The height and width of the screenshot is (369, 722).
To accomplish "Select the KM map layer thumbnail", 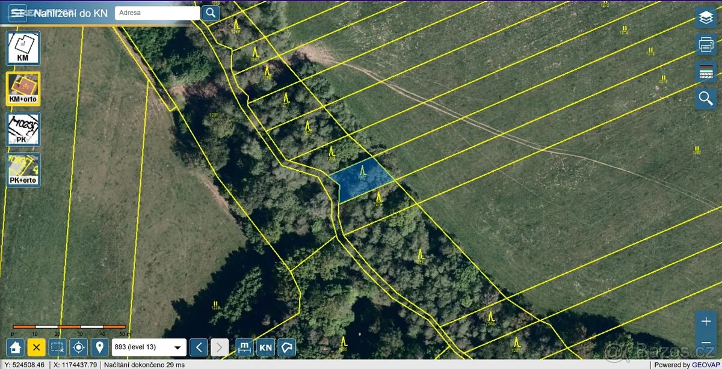I will pos(23,48).
